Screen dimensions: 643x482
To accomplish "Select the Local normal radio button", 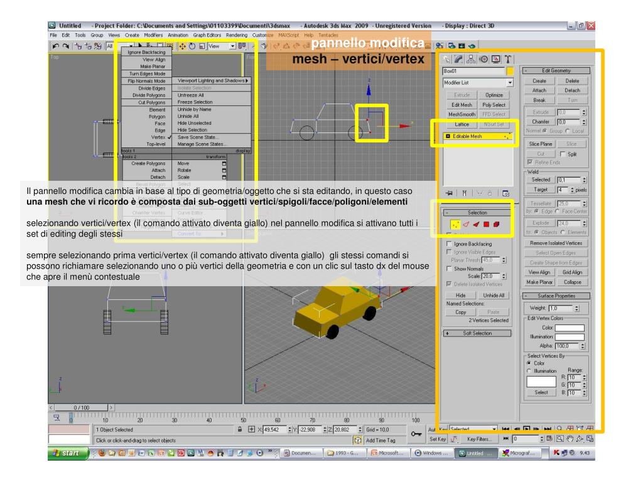I will [568, 131].
